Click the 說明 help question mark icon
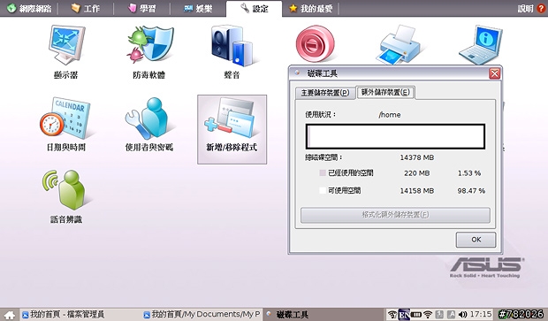548x321 pixels. [x=541, y=8]
